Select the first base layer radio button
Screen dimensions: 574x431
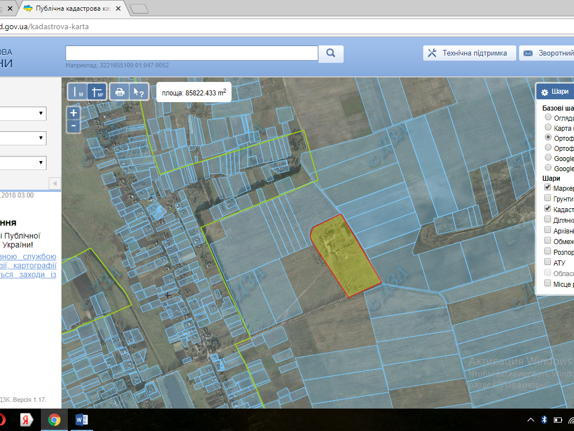tap(548, 117)
